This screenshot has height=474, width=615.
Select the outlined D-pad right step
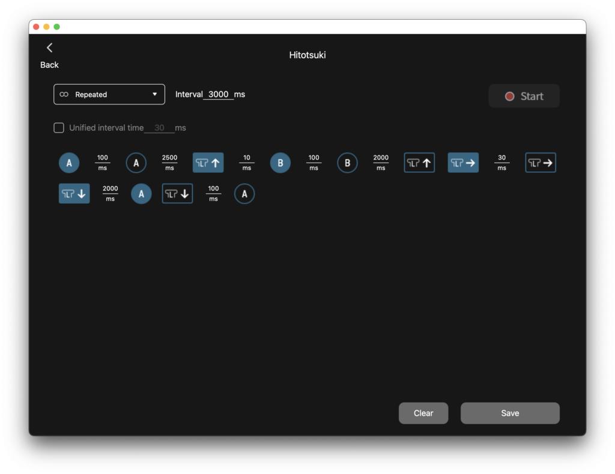click(541, 163)
